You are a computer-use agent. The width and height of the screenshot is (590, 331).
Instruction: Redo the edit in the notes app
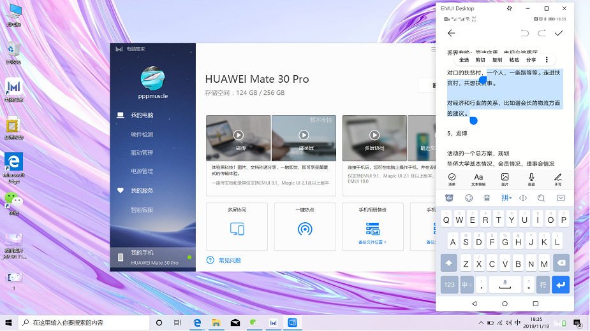point(542,33)
